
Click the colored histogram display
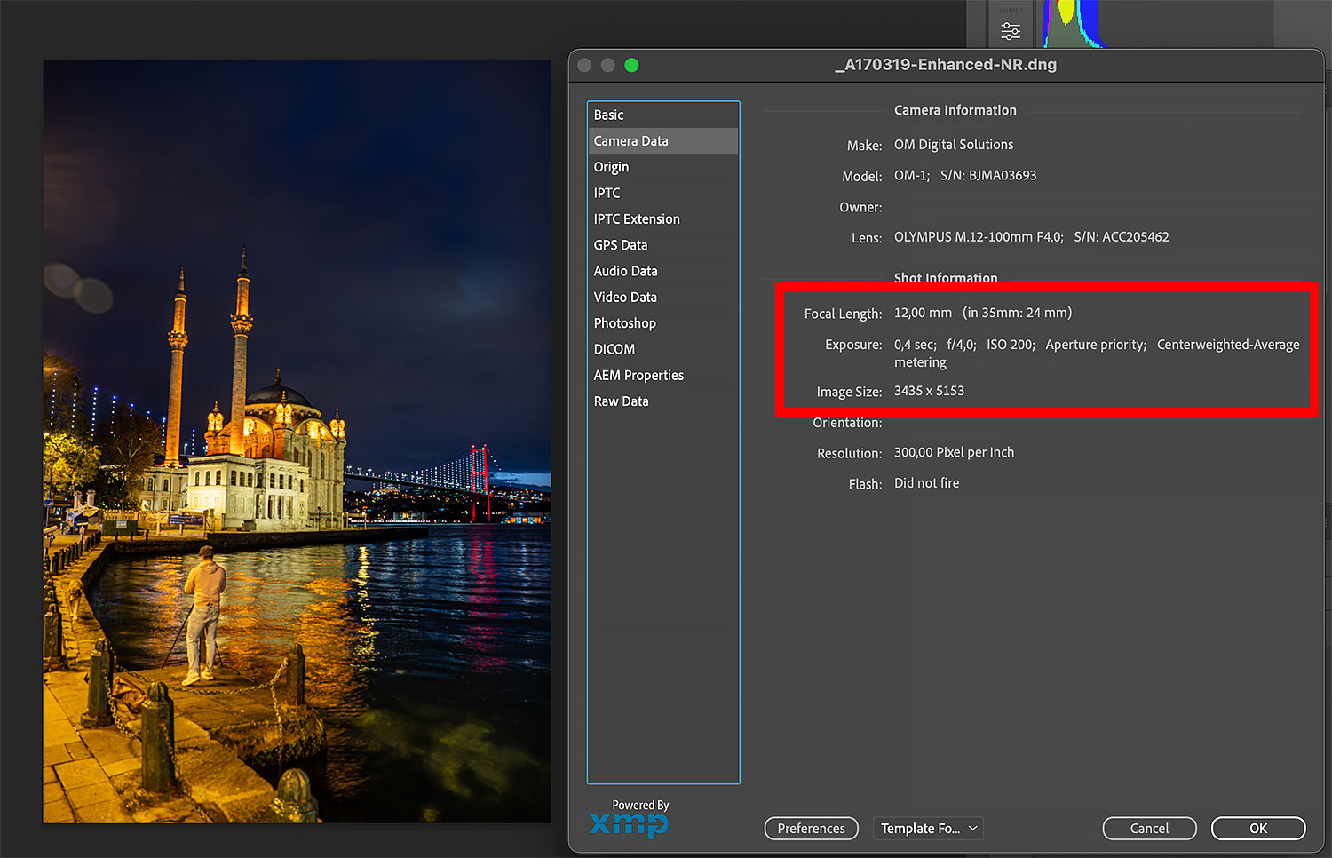[1073, 24]
